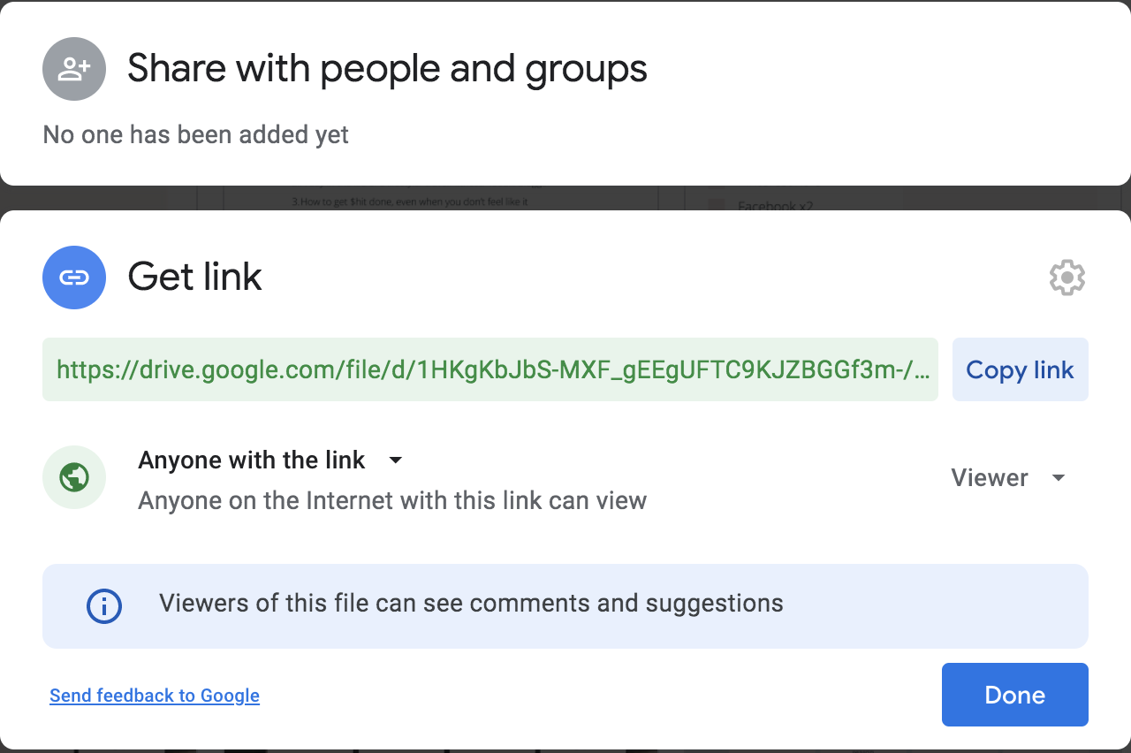1131x753 pixels.
Task: Click the blue Get link chain icon
Action: coord(74,278)
